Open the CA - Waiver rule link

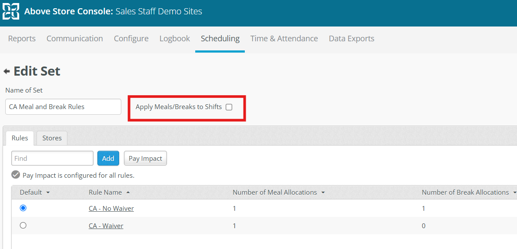tap(106, 226)
